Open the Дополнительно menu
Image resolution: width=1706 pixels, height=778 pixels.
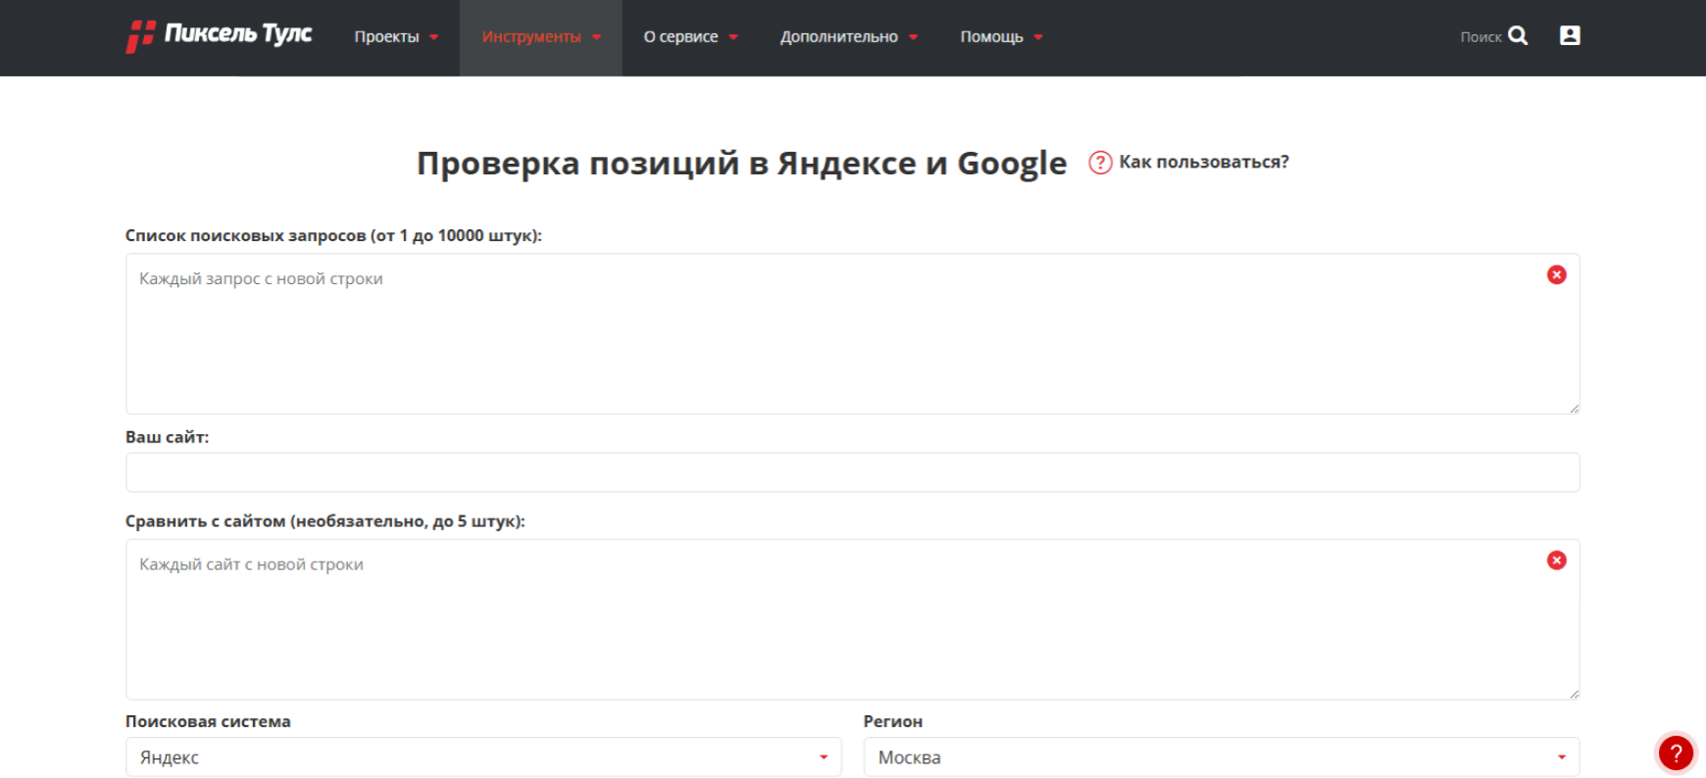coord(849,37)
